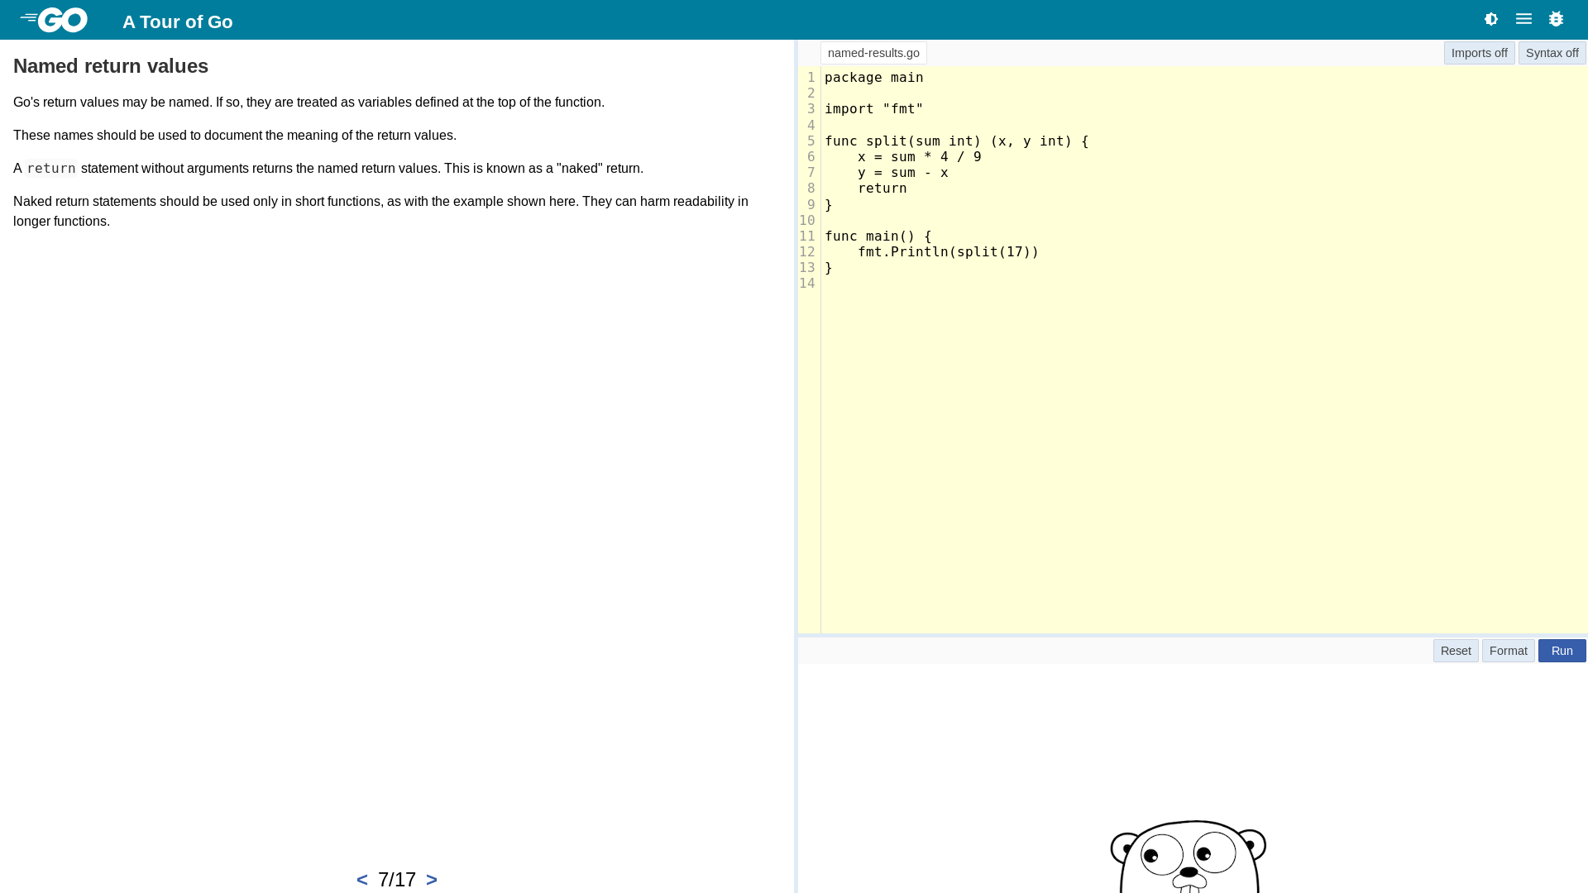Click the Named return values heading
Screen dimensions: 1588x893
pos(111,66)
